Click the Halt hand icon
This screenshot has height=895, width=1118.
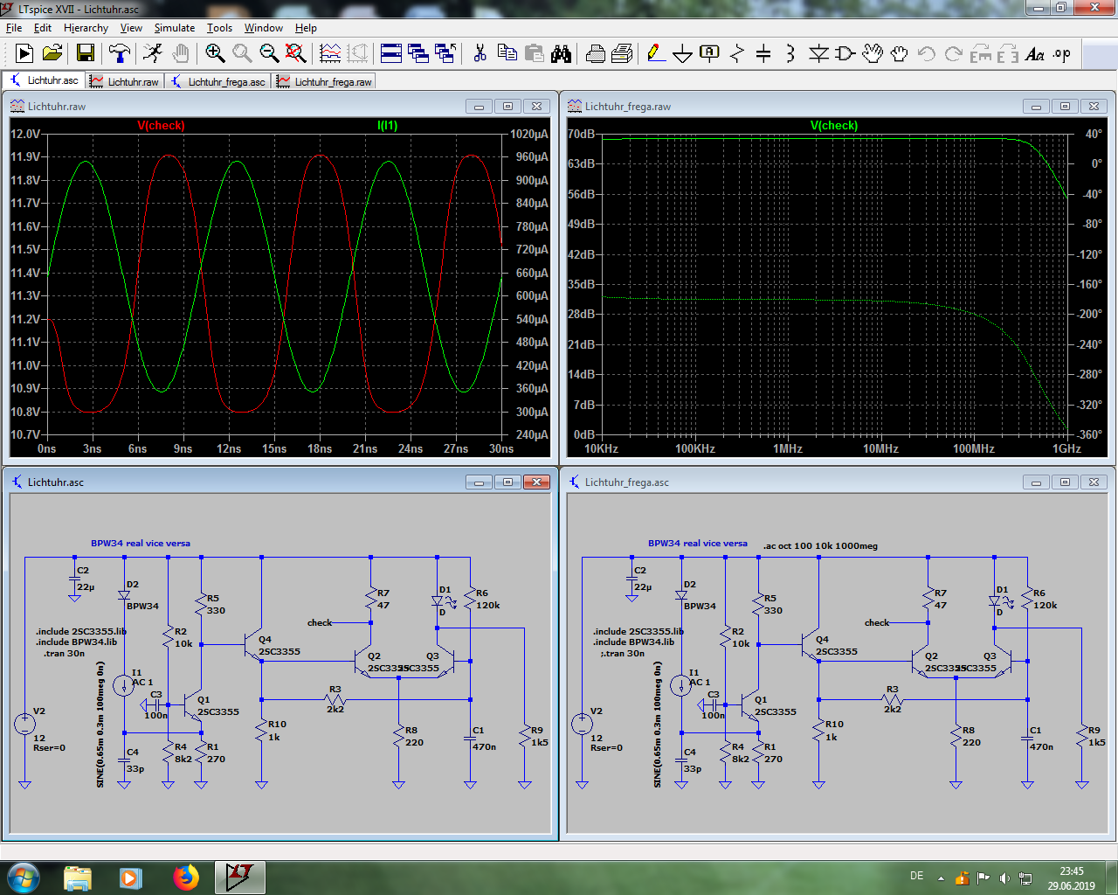pyautogui.click(x=181, y=54)
